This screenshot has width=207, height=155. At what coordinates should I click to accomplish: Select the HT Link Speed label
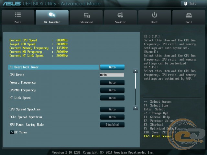pos(20,98)
